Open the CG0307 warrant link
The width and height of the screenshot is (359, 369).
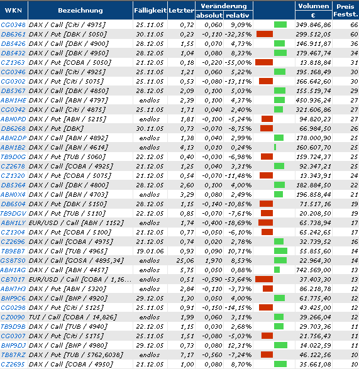(x=13, y=336)
